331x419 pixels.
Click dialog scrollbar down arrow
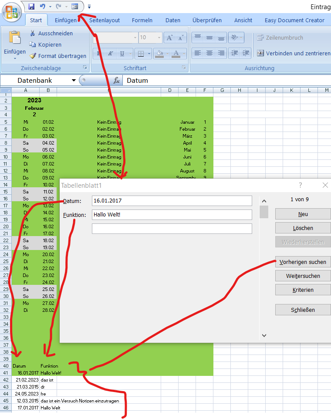tap(264, 335)
